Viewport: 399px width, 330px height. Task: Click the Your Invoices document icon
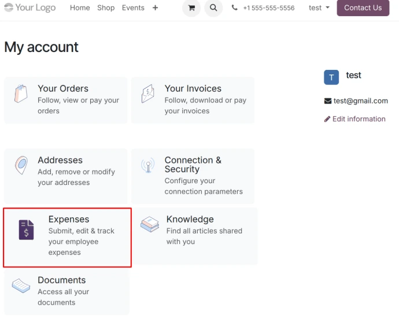[x=148, y=94]
